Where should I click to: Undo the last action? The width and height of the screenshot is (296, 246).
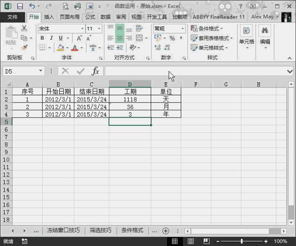coord(32,6)
